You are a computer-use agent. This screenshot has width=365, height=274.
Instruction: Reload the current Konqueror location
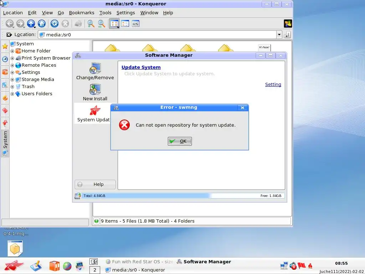coord(55,24)
